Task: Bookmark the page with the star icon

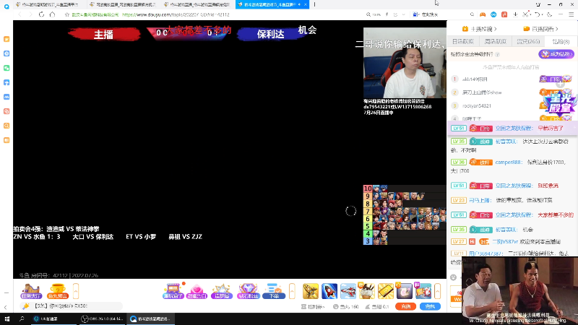Action: 66,14
